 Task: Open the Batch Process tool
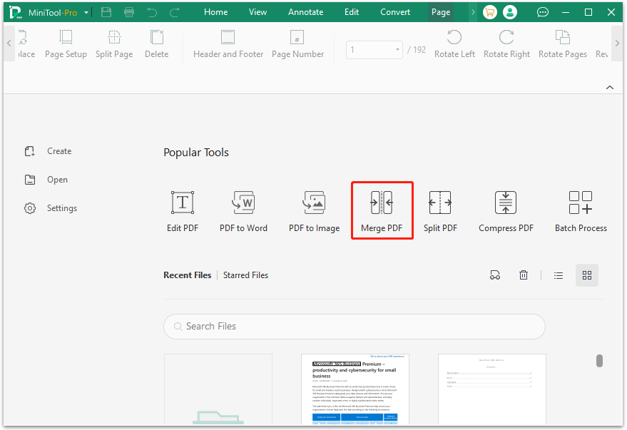click(x=581, y=211)
